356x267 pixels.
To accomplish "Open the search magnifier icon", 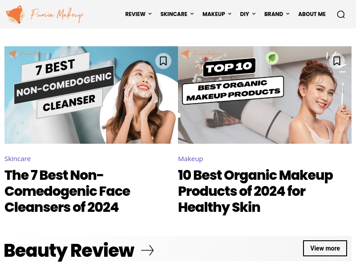I will pos(341,14).
